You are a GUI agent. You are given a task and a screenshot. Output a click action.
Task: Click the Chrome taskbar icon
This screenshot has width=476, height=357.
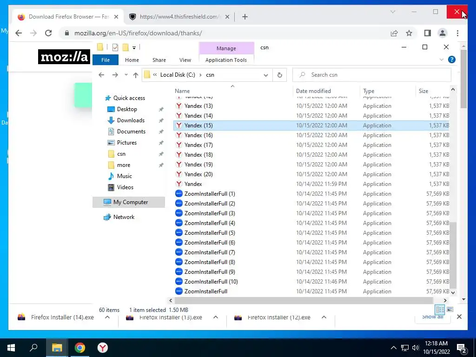click(80, 348)
